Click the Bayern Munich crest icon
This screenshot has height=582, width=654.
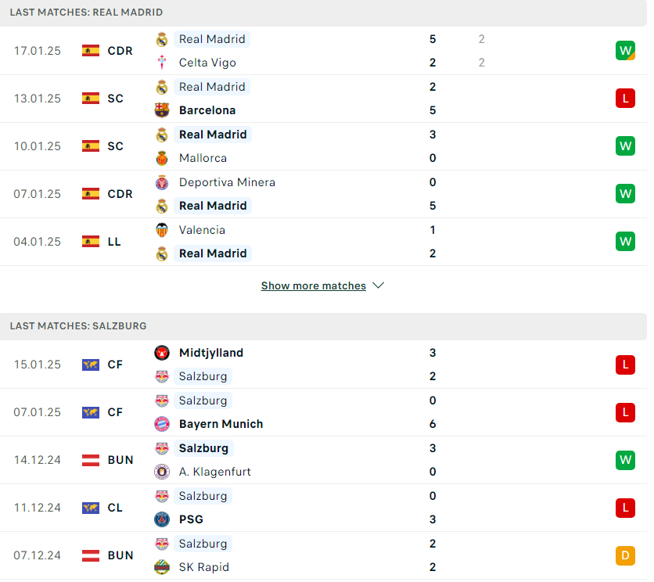point(162,424)
